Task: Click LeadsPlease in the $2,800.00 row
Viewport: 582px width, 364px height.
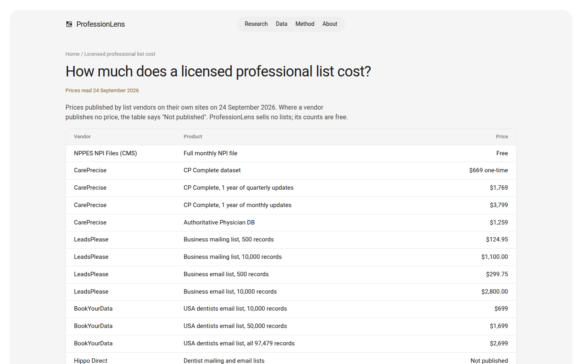Action: pyautogui.click(x=91, y=292)
